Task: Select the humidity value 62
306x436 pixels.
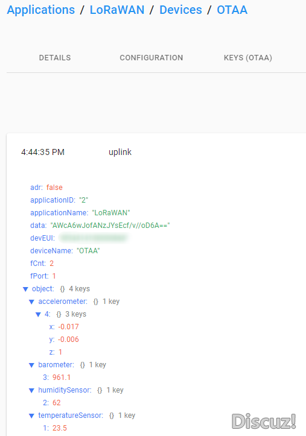Action: point(57,403)
